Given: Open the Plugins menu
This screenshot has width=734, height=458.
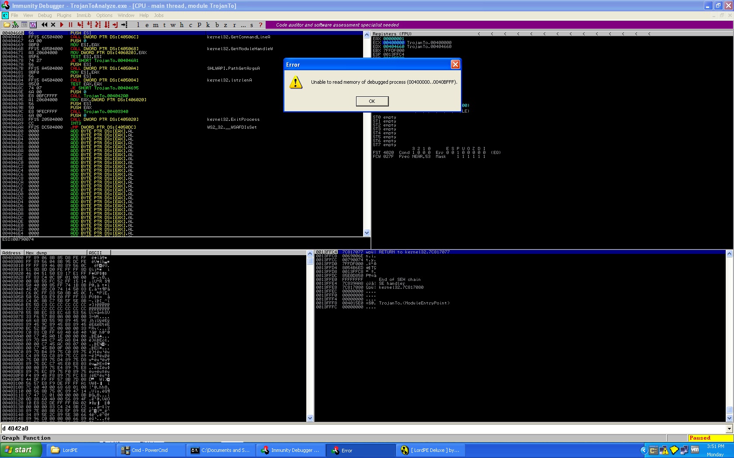Looking at the screenshot, I should (64, 15).
